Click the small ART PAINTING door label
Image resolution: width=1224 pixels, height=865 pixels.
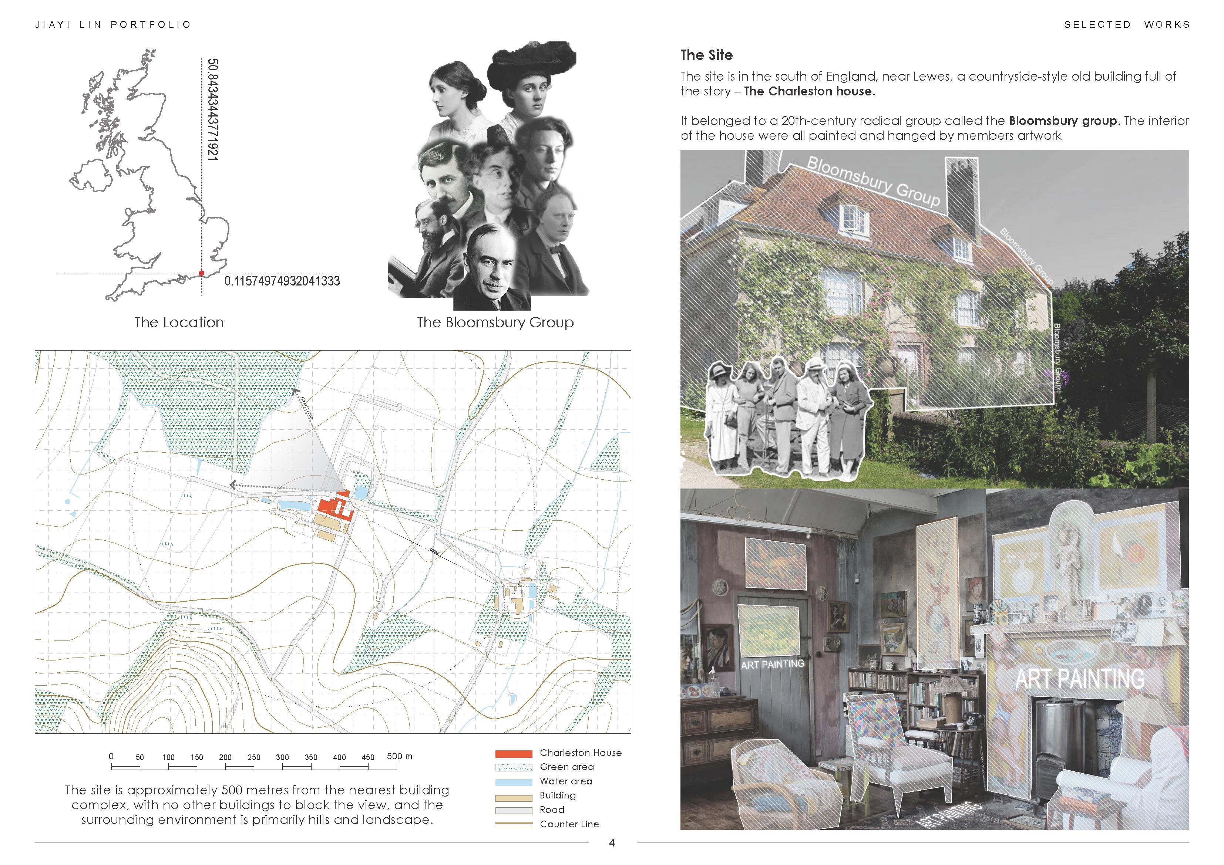(773, 664)
